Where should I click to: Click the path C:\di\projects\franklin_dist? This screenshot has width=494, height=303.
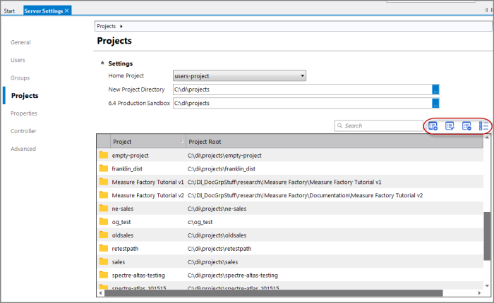222,168
